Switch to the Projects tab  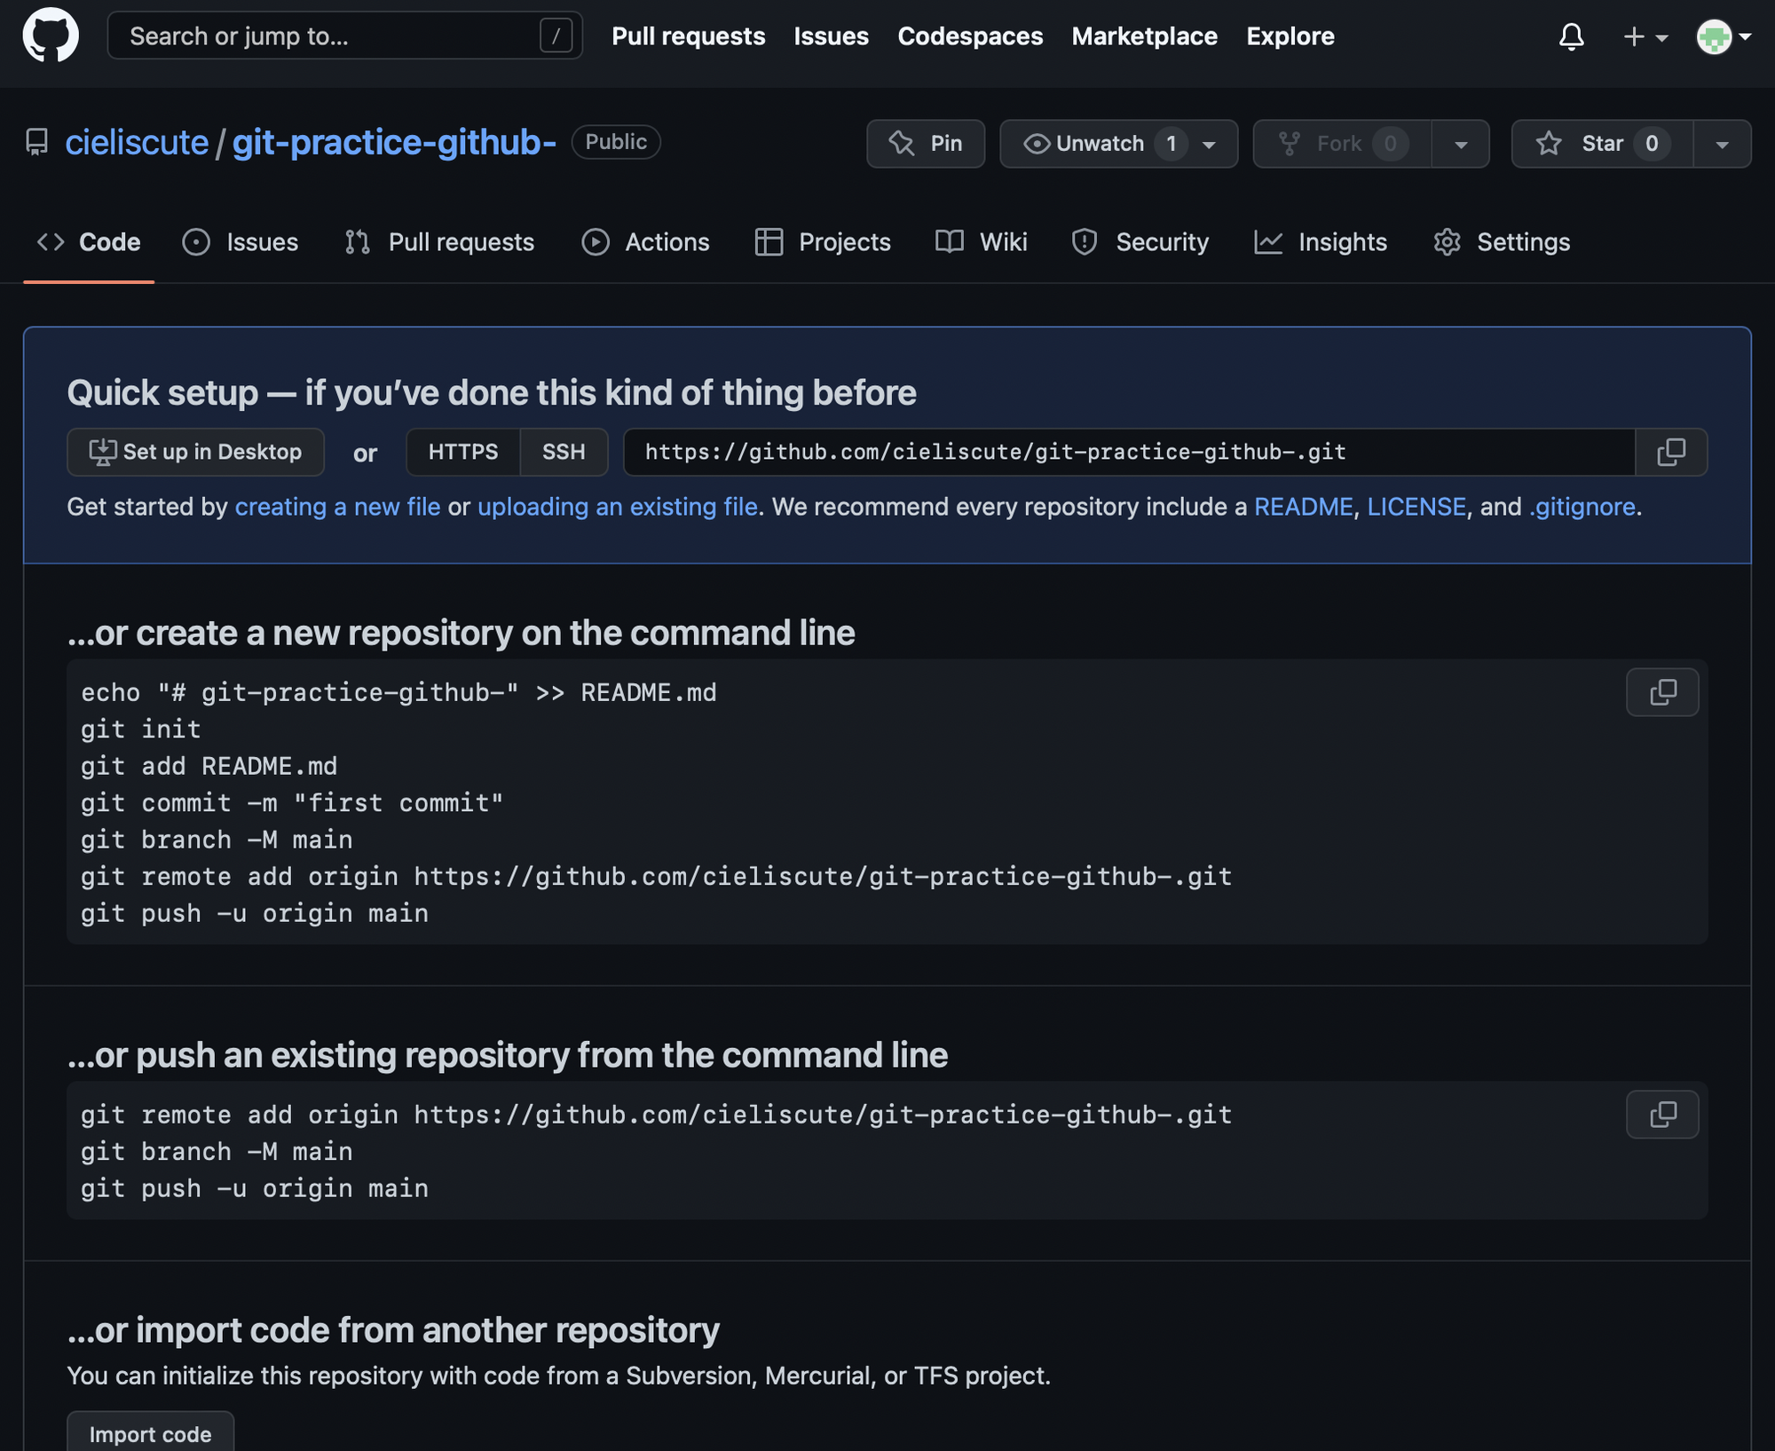tap(823, 242)
